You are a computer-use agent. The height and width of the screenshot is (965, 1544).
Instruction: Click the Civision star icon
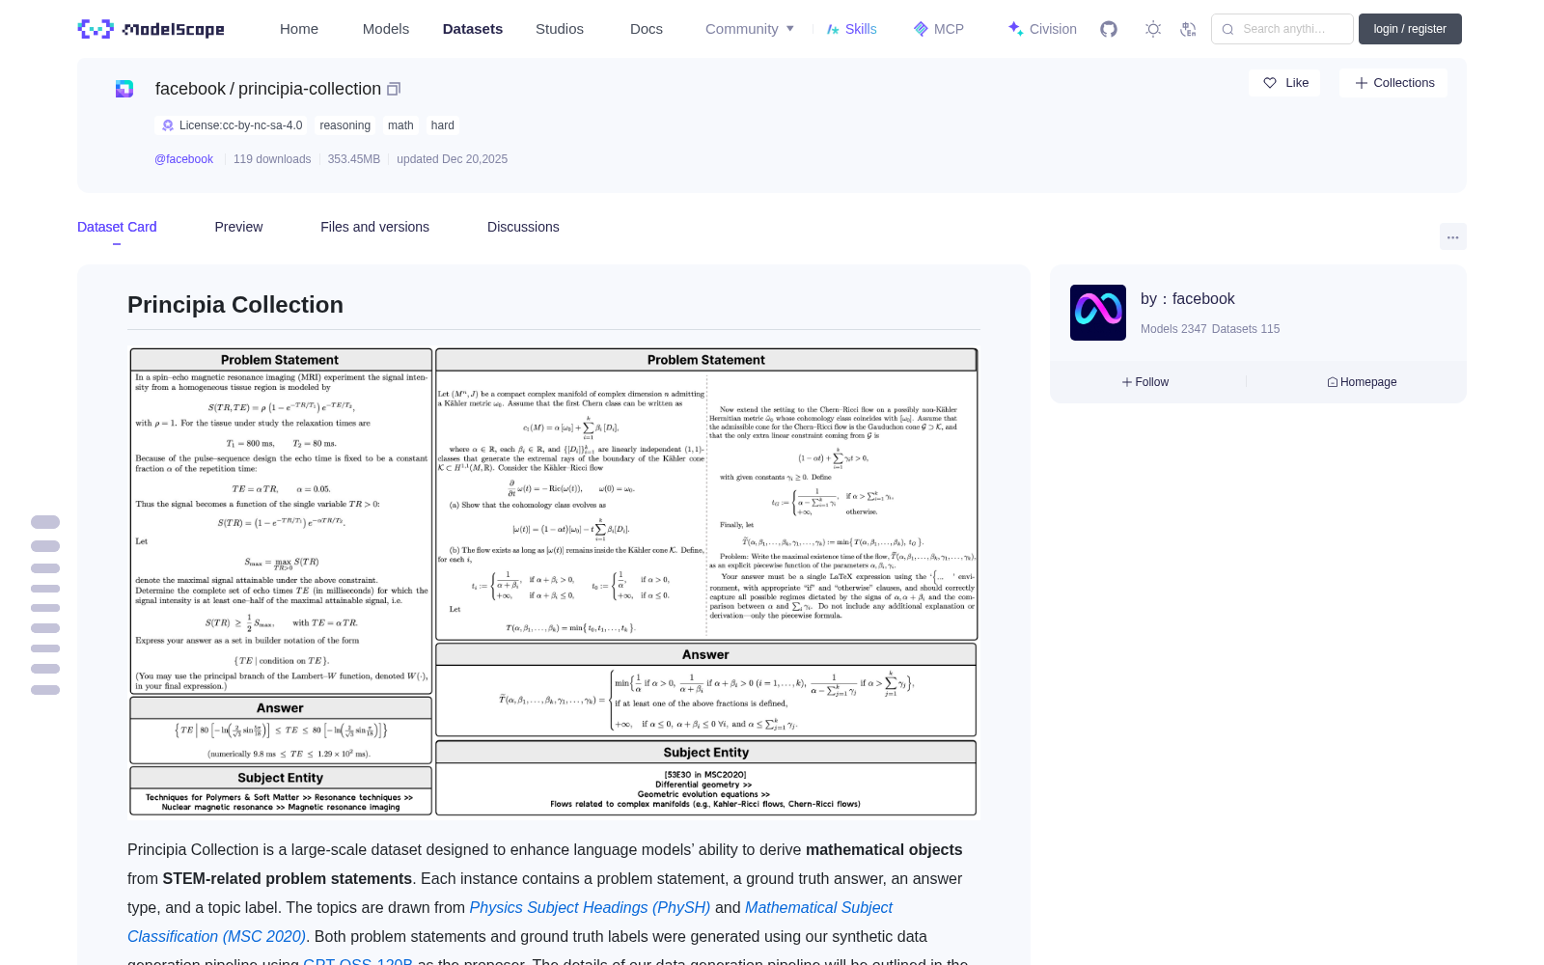coord(1015,29)
